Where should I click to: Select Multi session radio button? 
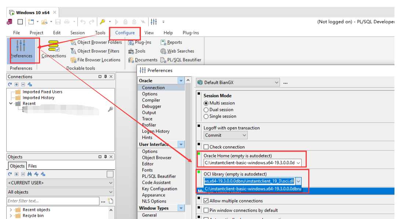(x=206, y=103)
